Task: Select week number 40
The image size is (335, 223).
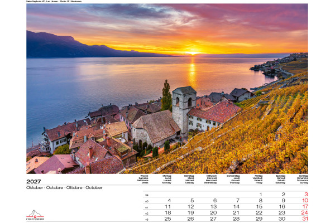Action: click(147, 201)
